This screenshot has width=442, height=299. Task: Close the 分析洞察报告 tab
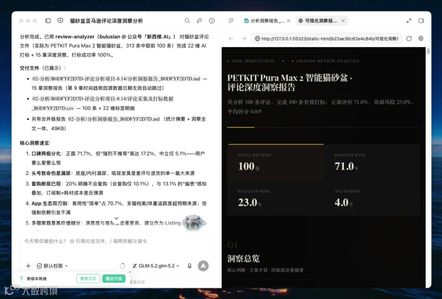pyautogui.click(x=288, y=21)
